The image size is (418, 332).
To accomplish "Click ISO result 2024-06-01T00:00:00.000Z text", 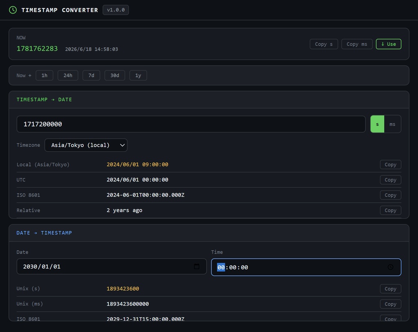I will coord(145,195).
